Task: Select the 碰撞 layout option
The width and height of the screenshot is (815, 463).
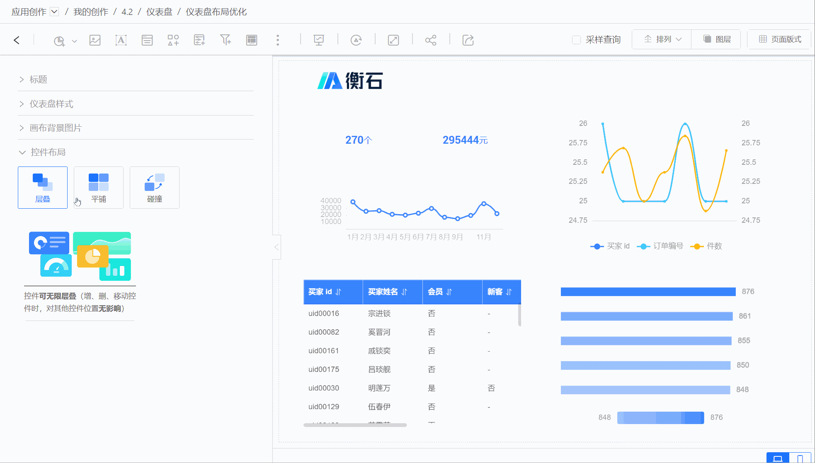Action: pyautogui.click(x=154, y=188)
